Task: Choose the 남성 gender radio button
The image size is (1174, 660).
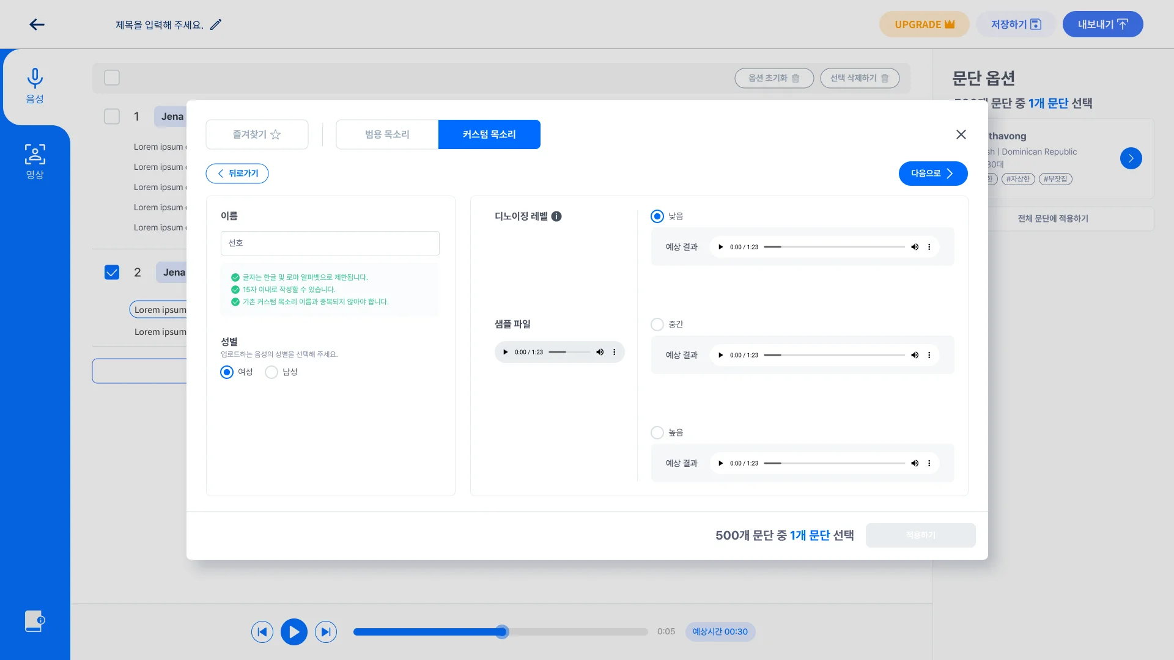Action: click(271, 372)
